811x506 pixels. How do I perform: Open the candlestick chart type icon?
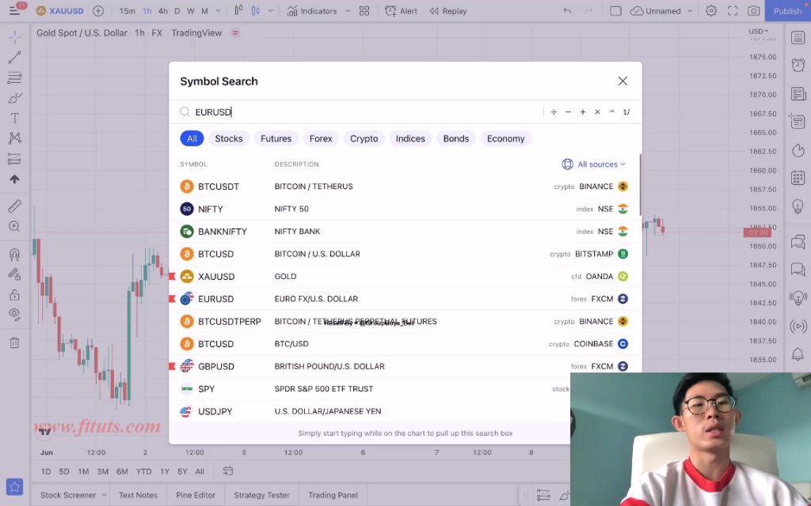(238, 10)
